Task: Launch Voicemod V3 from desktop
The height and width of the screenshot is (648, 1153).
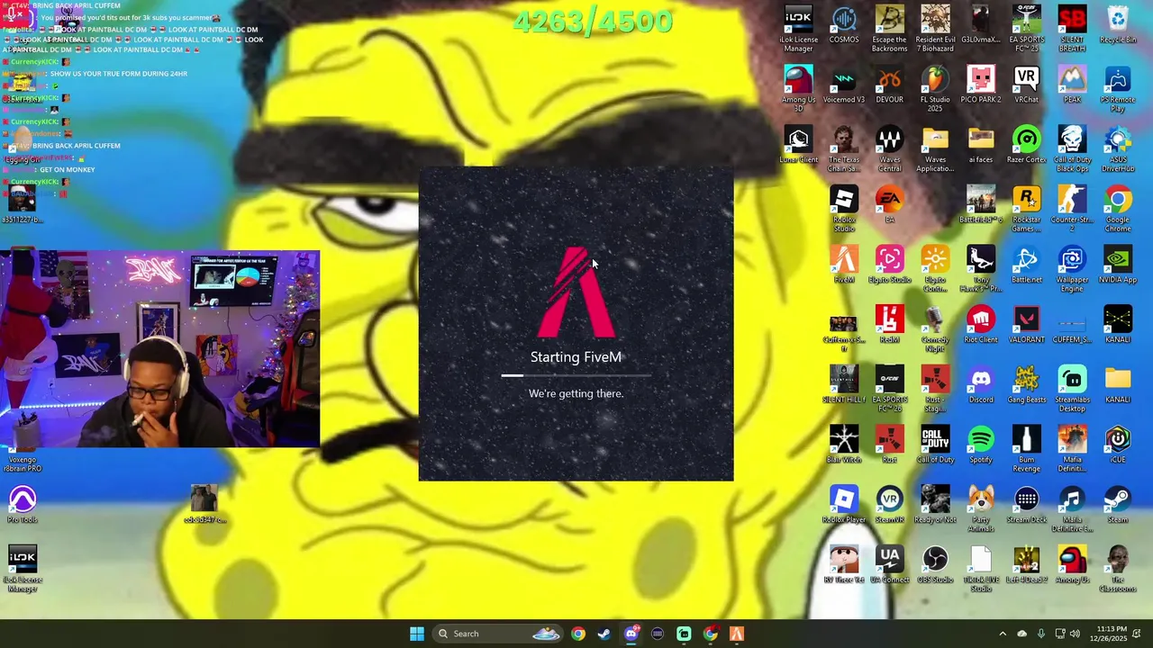Action: (844, 85)
